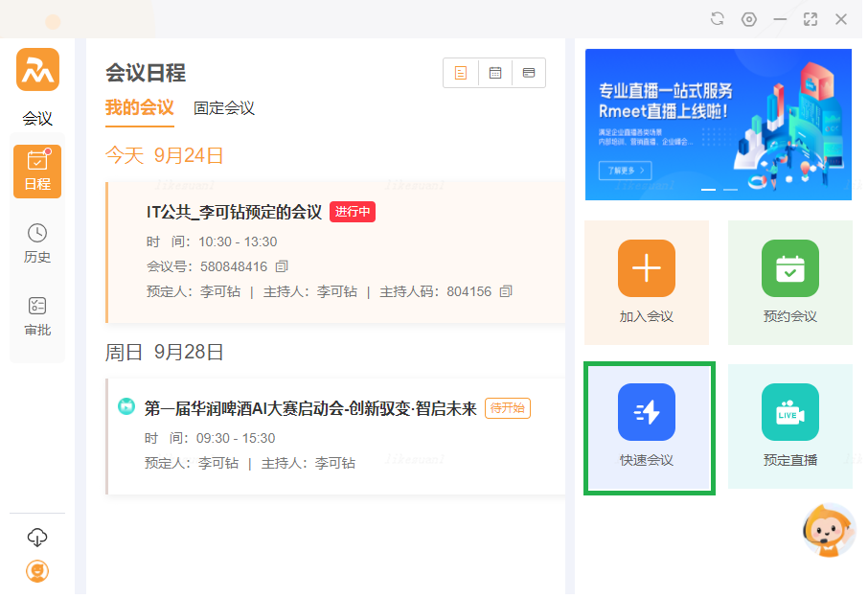Switch to list view of schedule
The width and height of the screenshot is (868, 598).
click(461, 73)
